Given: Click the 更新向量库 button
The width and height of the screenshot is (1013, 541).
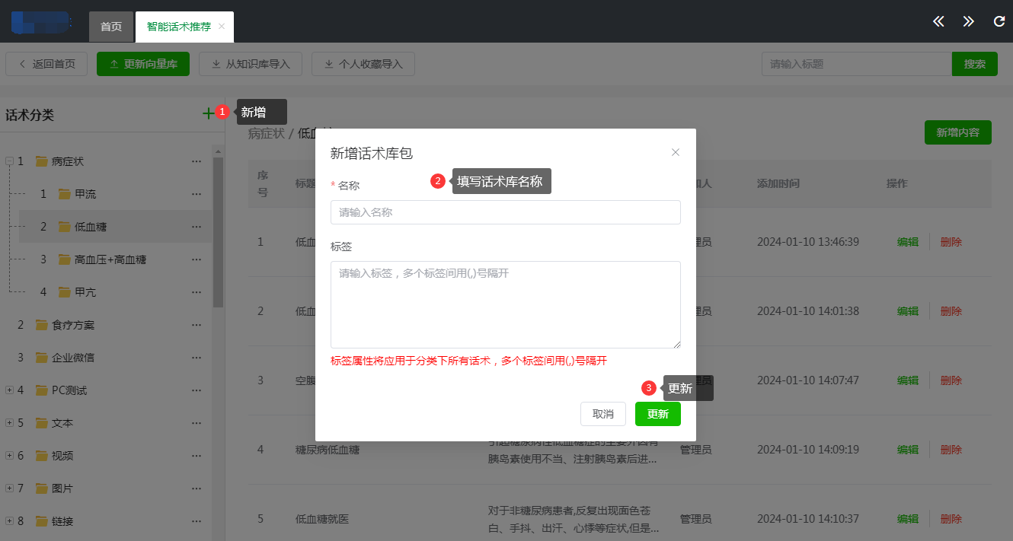Looking at the screenshot, I should tap(143, 64).
